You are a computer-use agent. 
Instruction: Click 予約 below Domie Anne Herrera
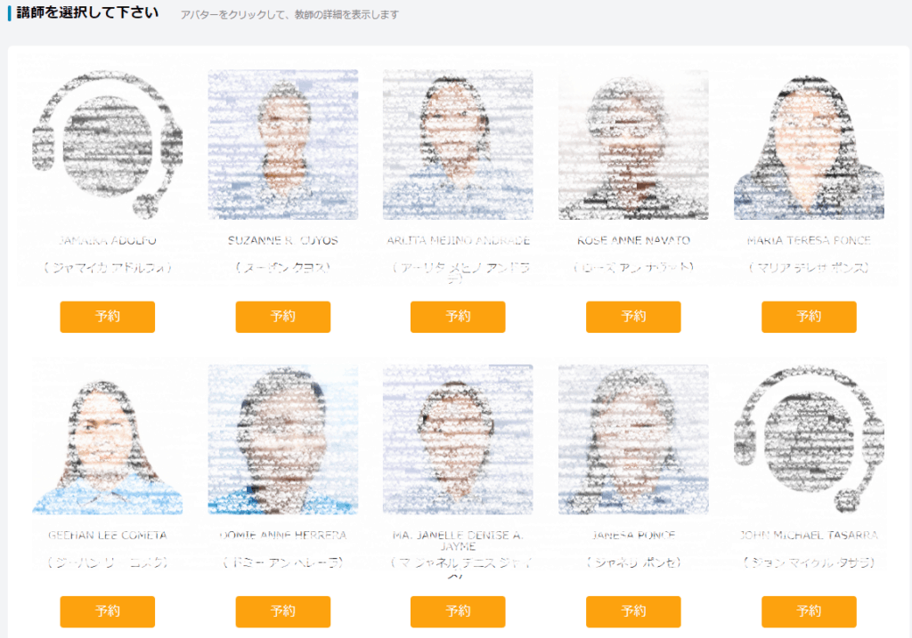pos(283,611)
